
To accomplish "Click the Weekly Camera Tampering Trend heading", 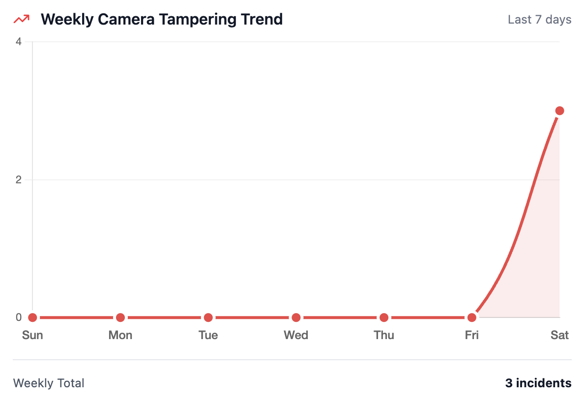I will pos(162,20).
